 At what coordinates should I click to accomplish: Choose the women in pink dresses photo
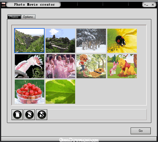[x=60, y=66]
